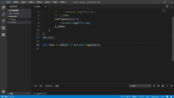Click line and column indicator in status bar
Viewport: 174px width, 98px height.
coord(126,97)
